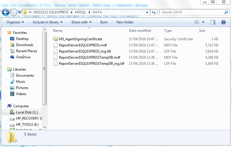Click the Back navigation arrow
This screenshot has height=147, width=232.
click(x=6, y=12)
